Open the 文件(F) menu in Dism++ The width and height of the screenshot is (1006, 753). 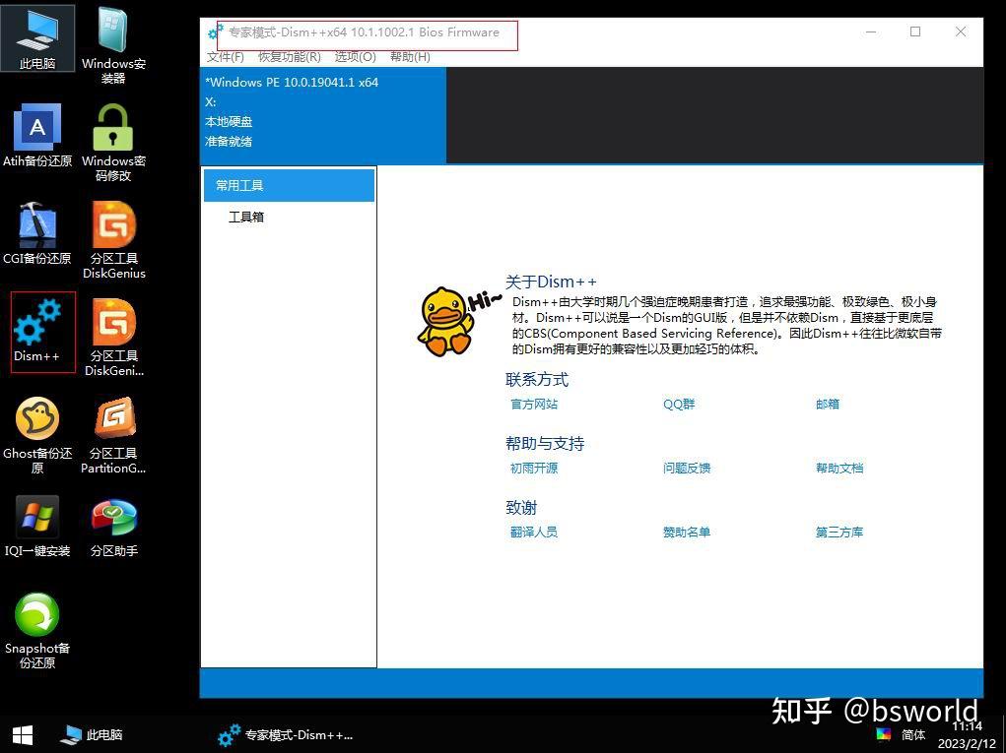point(225,57)
